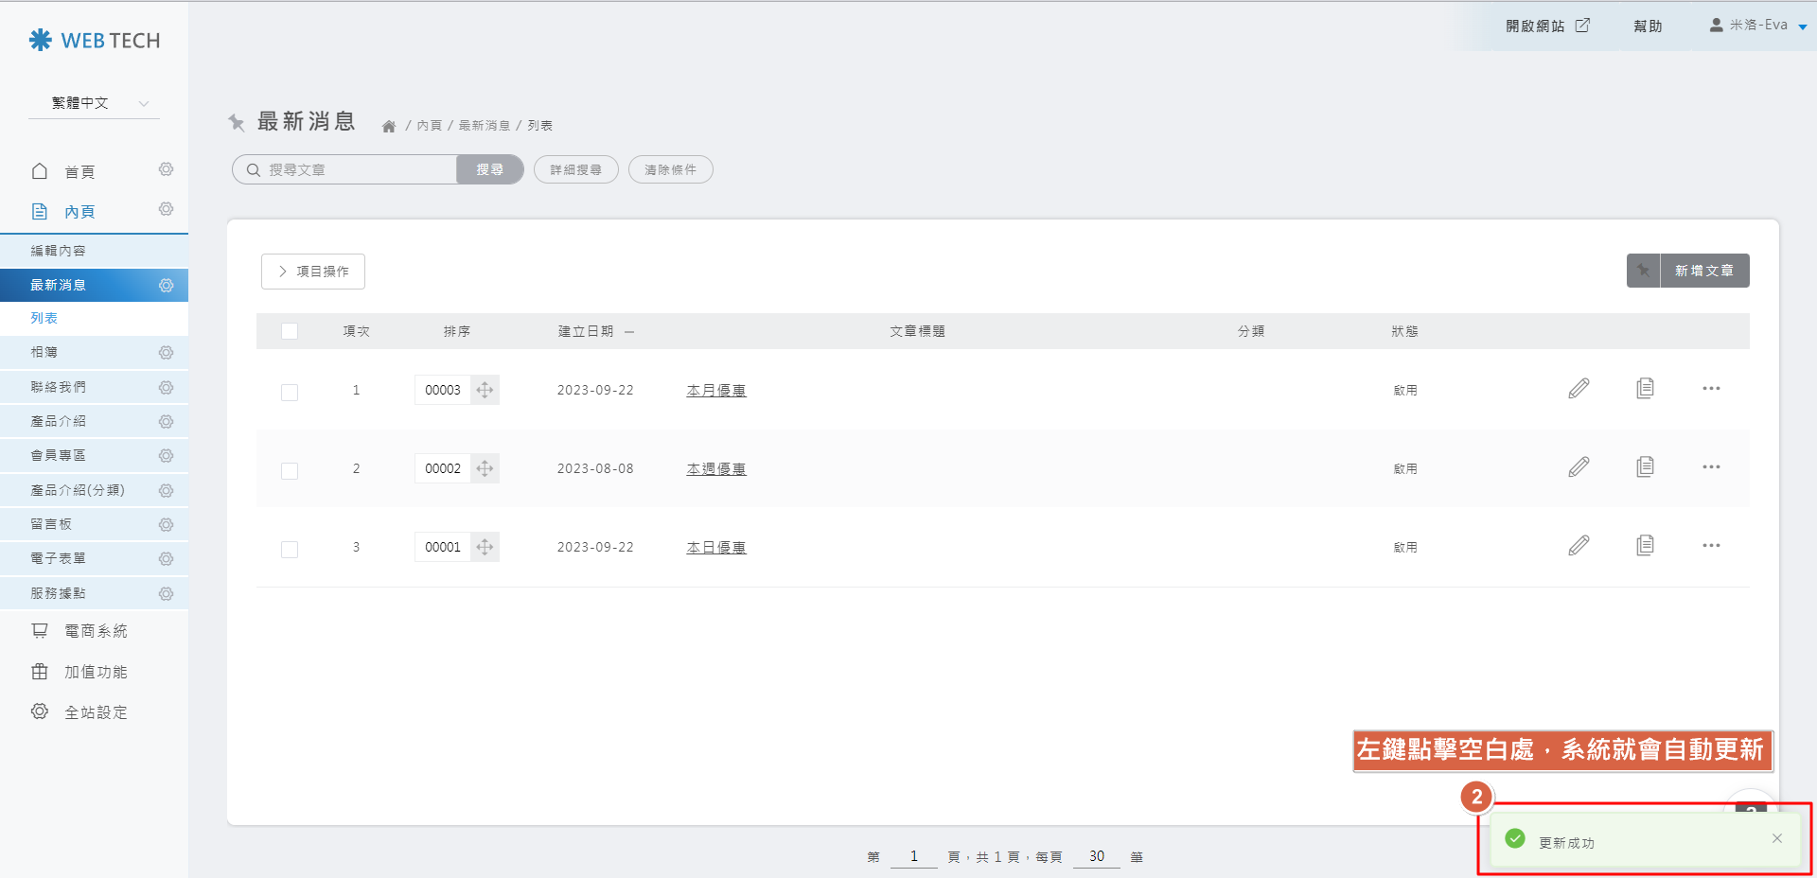The image size is (1817, 878).
Task: Click the gear icon beside 首頁
Action: [166, 169]
